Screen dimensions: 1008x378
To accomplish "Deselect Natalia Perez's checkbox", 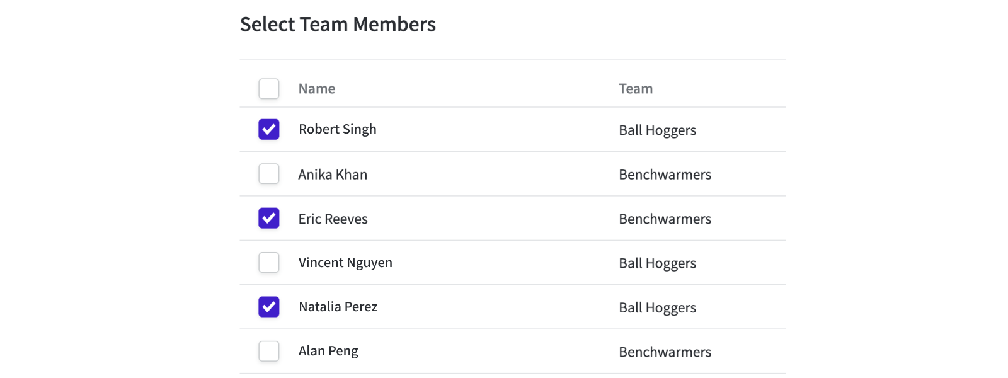I will click(269, 307).
